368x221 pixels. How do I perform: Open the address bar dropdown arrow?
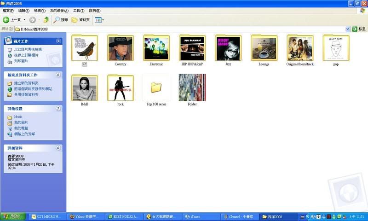click(x=348, y=29)
